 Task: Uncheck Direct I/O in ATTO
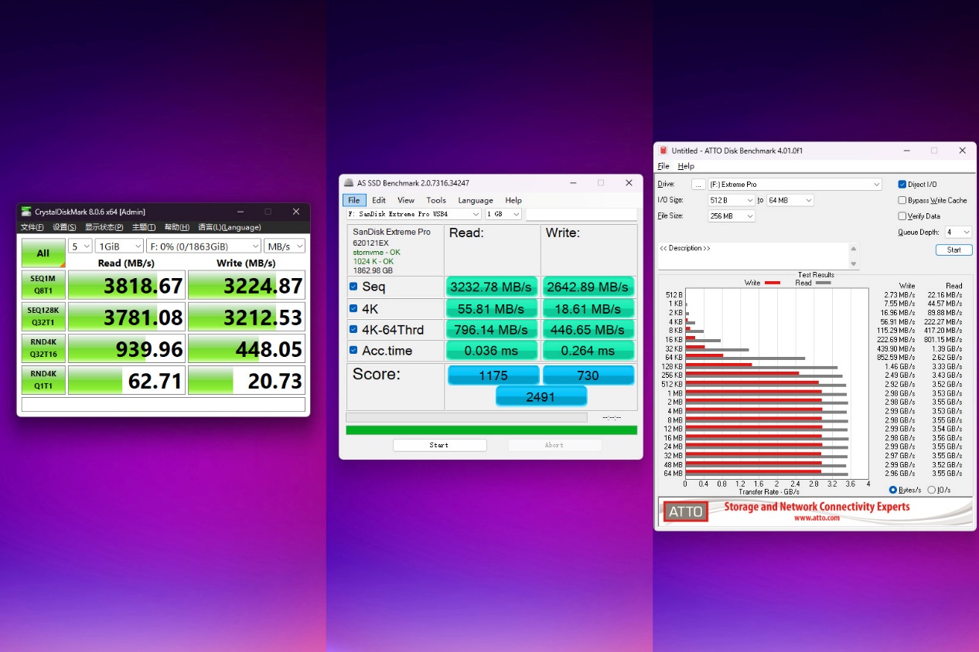[x=902, y=185]
